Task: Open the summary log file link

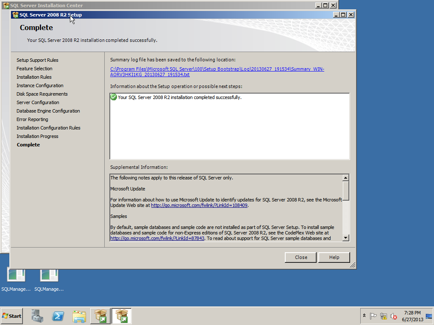Action: point(217,72)
